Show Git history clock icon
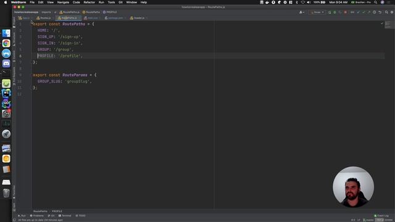Viewport: 395px width, 222px height. point(375,12)
